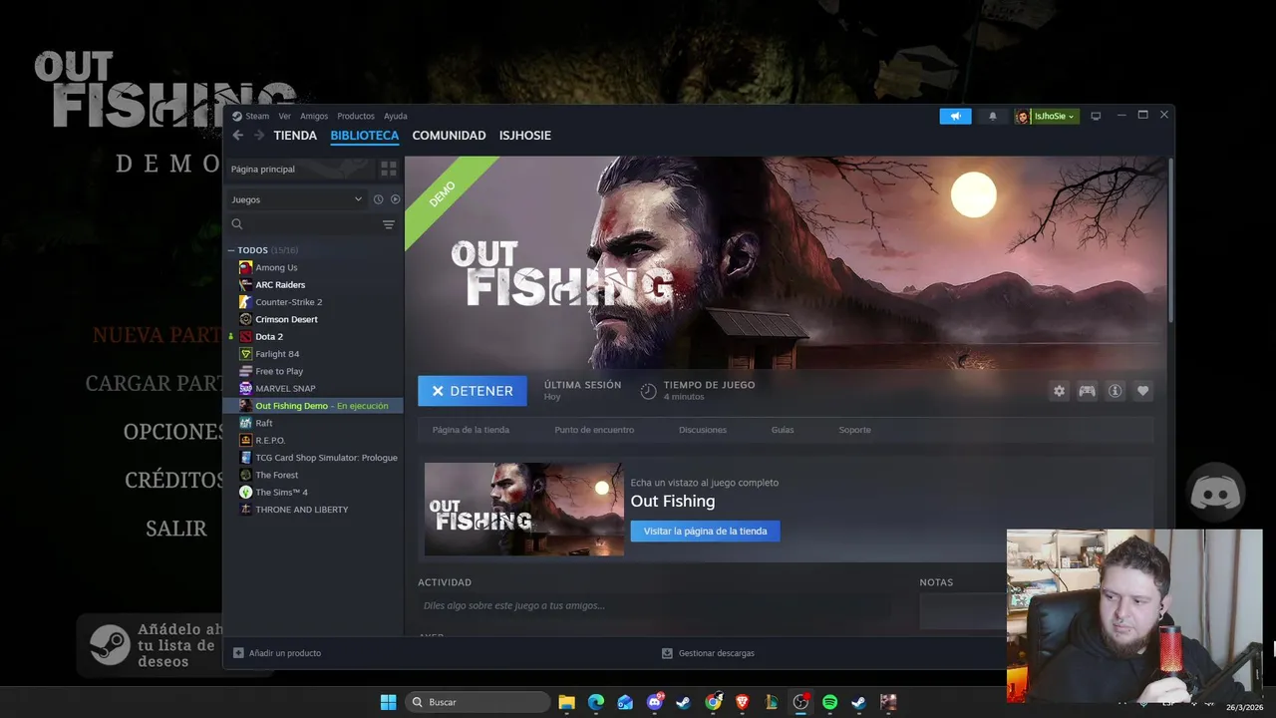
Task: Go to the COMUNIDAD tab
Action: pyautogui.click(x=449, y=136)
